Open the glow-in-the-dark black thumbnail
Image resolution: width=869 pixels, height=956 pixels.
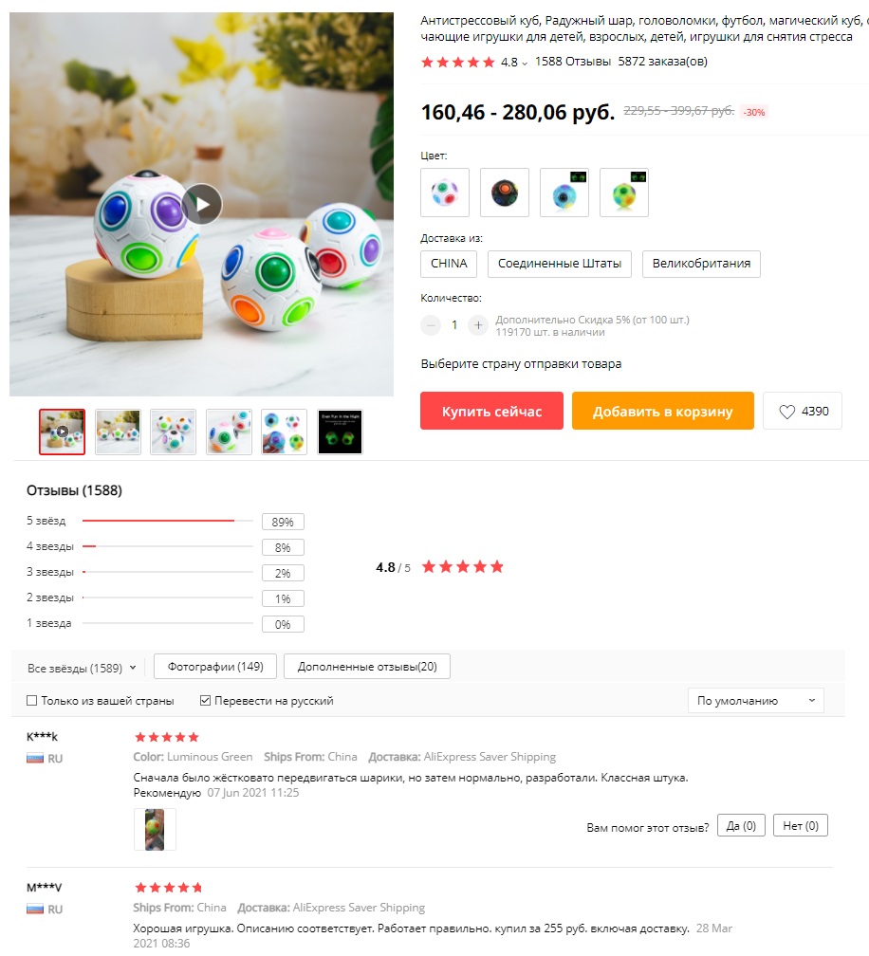tap(341, 432)
